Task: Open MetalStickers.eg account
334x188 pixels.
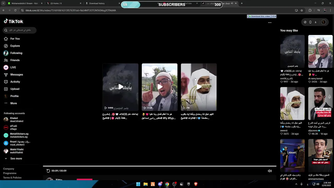Action: point(16,135)
